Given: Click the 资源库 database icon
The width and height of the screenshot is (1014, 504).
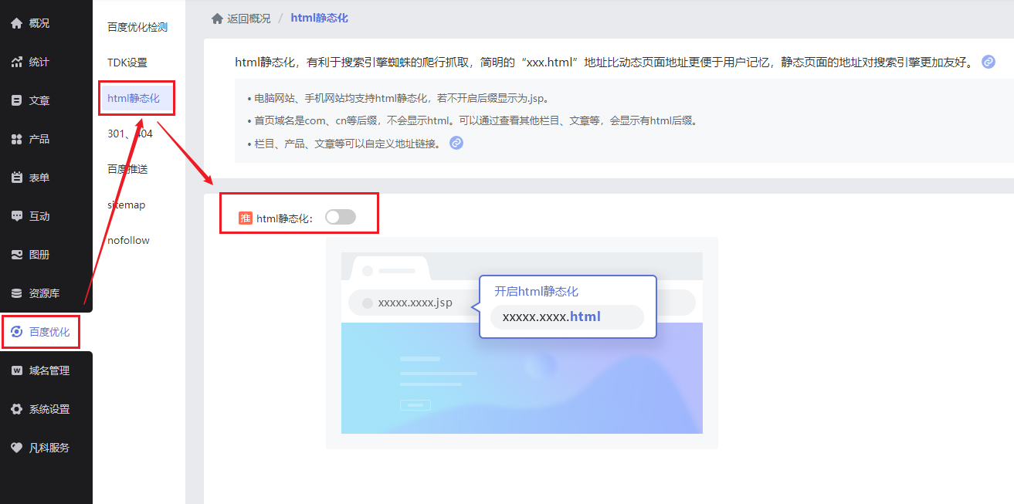Looking at the screenshot, I should tap(17, 293).
